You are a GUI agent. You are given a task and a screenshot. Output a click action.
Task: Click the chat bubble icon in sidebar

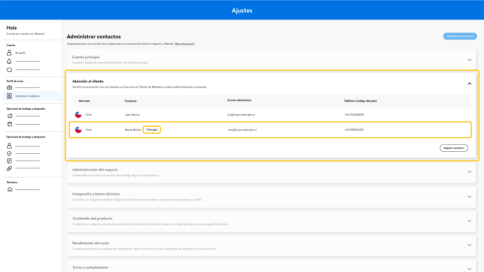click(9, 70)
